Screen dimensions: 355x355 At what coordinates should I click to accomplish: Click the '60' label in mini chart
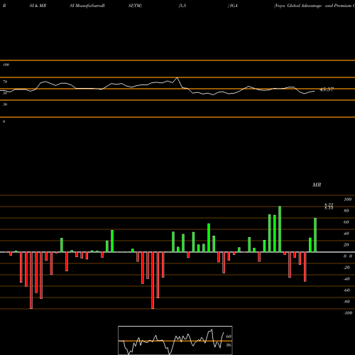pos(229,337)
